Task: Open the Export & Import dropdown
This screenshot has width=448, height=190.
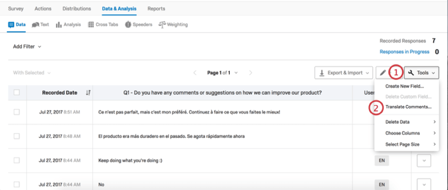Action: (344, 73)
